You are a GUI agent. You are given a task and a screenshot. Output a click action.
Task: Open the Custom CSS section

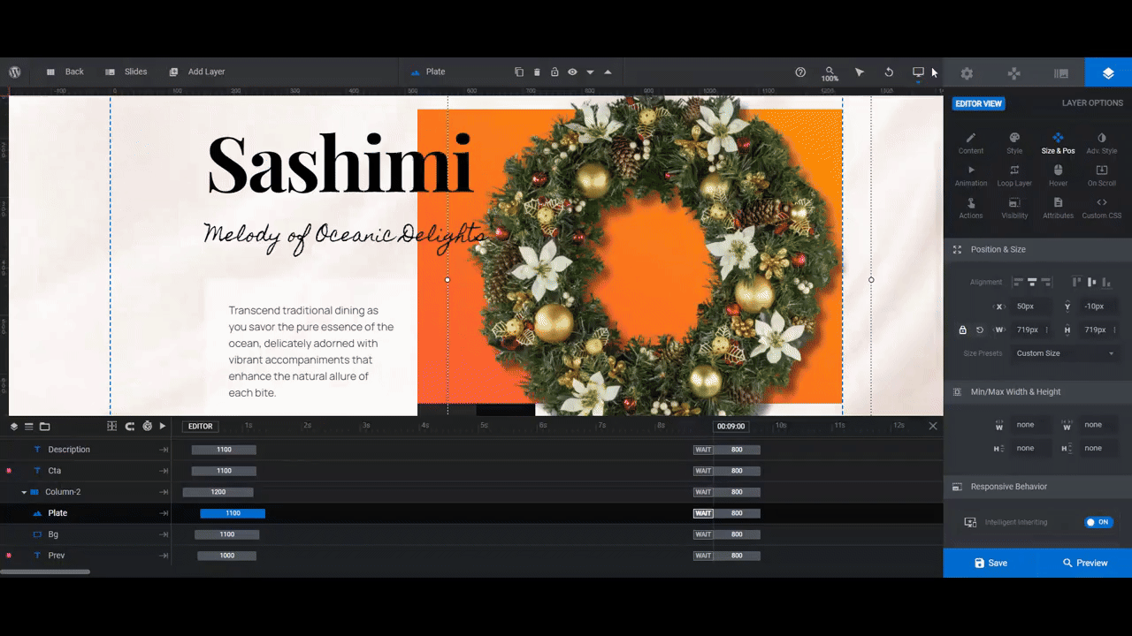click(x=1101, y=208)
